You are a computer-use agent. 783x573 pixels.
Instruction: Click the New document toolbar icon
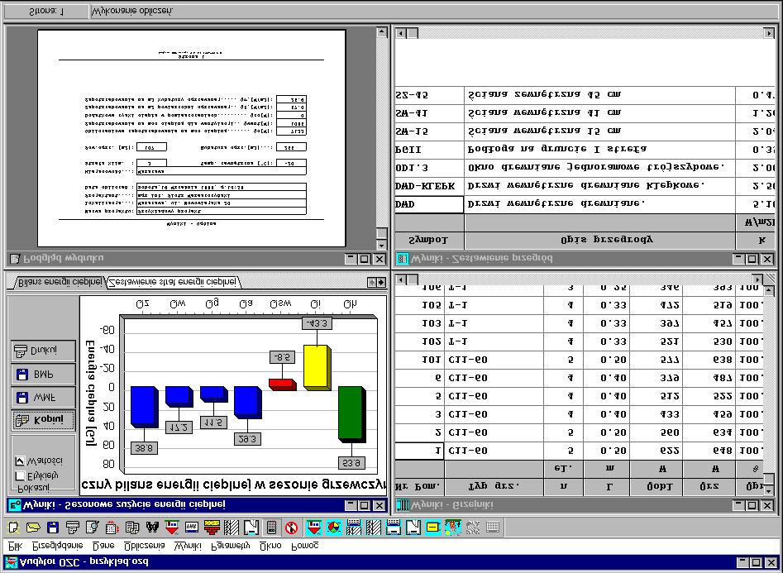(13, 527)
